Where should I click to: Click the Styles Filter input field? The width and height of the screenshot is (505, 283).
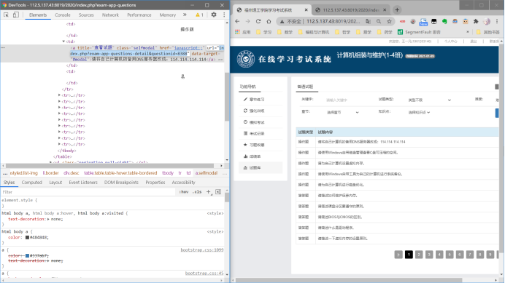pos(88,192)
